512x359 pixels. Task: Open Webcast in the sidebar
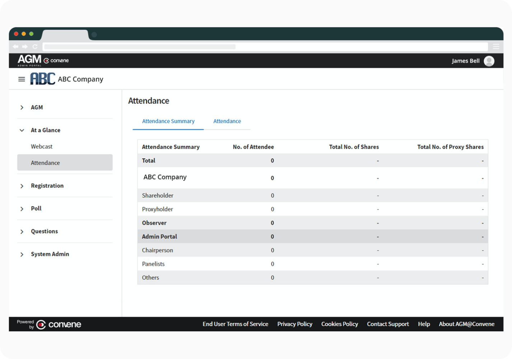(42, 146)
